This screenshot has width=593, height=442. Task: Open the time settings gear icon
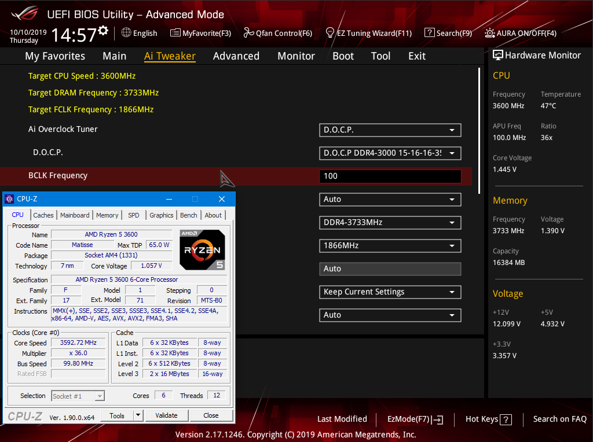[103, 31]
